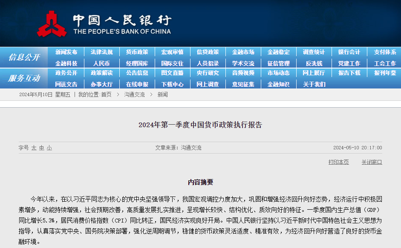Select 音频视频 menu entry
Image resolution: width=401 pixels, height=248 pixels.
(243, 73)
